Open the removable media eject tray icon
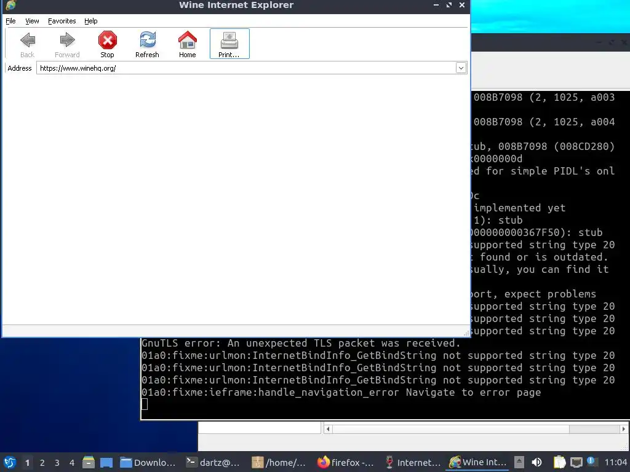Viewport: 630px width, 472px height. [519, 462]
